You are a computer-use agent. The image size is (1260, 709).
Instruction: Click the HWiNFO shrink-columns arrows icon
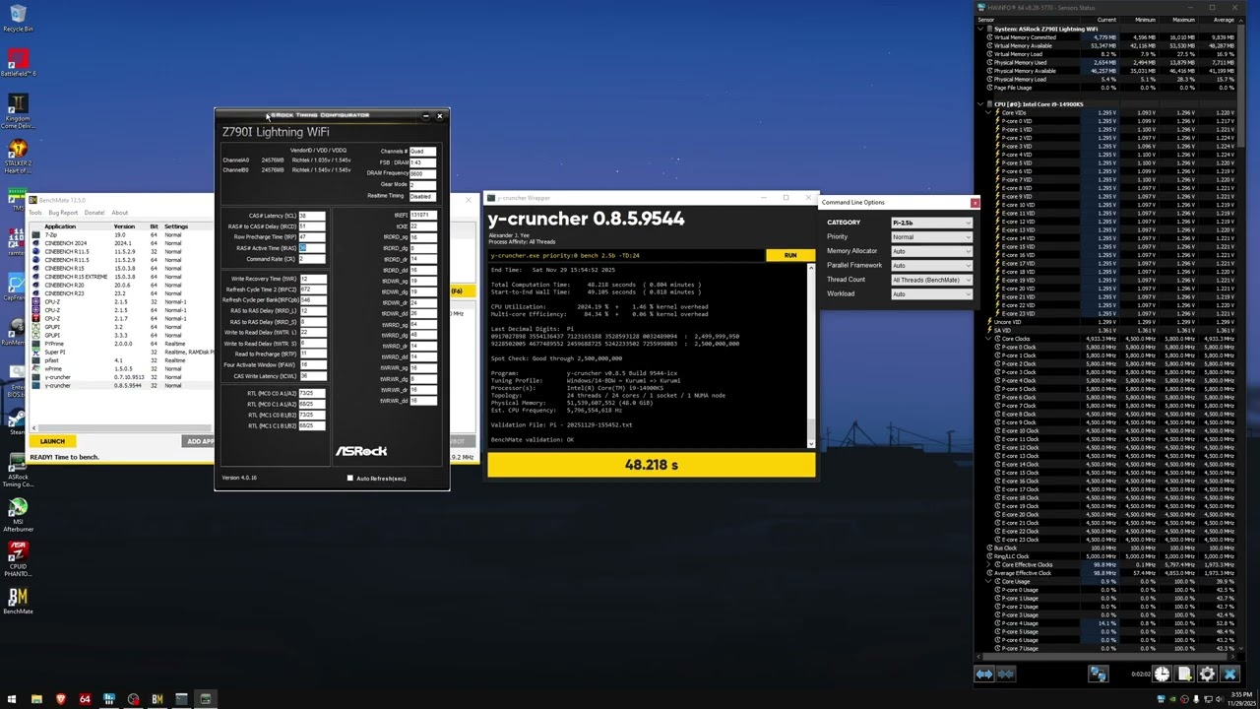tap(1005, 675)
